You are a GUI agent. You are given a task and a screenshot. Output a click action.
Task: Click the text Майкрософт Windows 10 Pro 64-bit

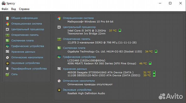(x=90, y=22)
